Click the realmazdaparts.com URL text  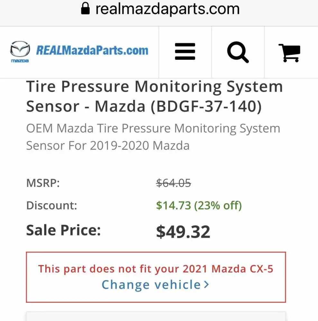pos(167,9)
